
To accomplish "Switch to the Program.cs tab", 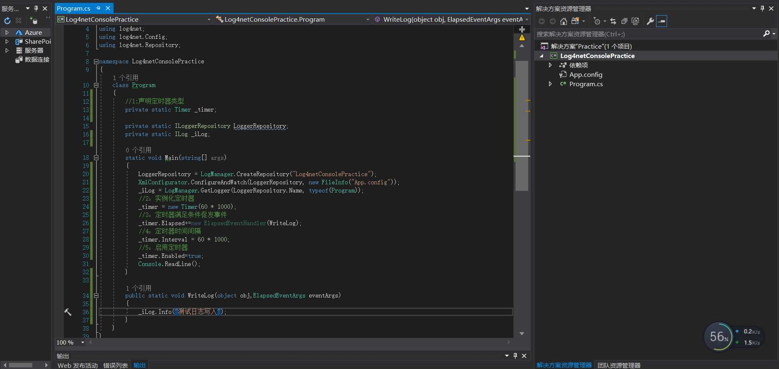I will (x=74, y=8).
